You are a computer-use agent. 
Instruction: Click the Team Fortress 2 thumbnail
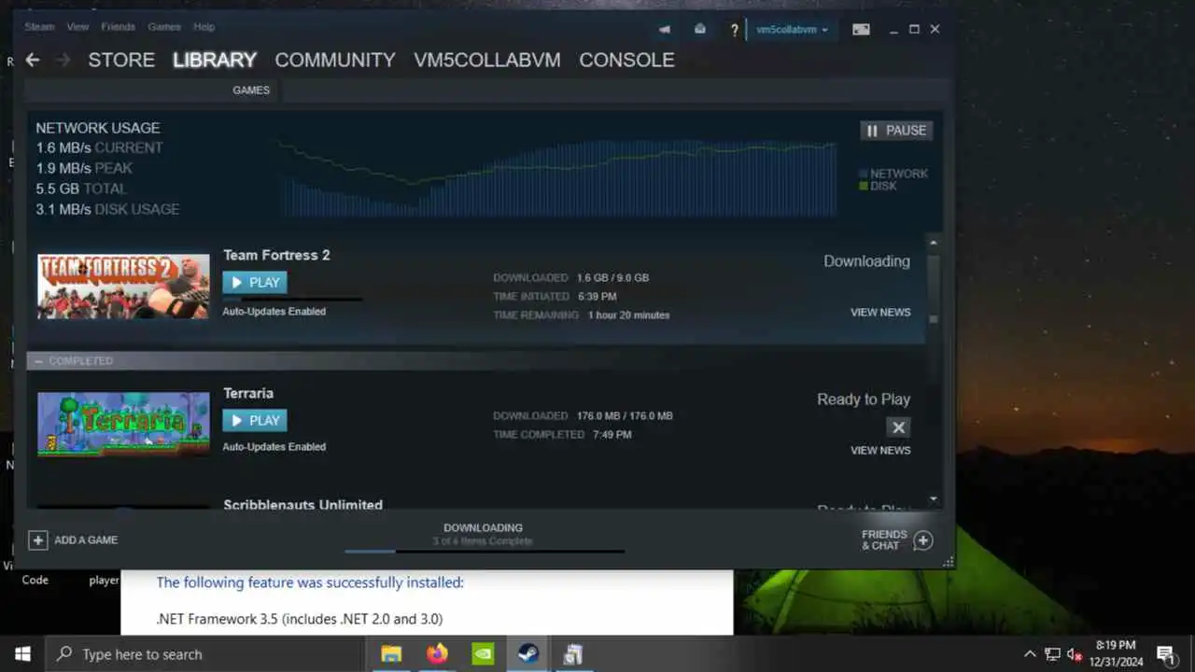tap(123, 287)
